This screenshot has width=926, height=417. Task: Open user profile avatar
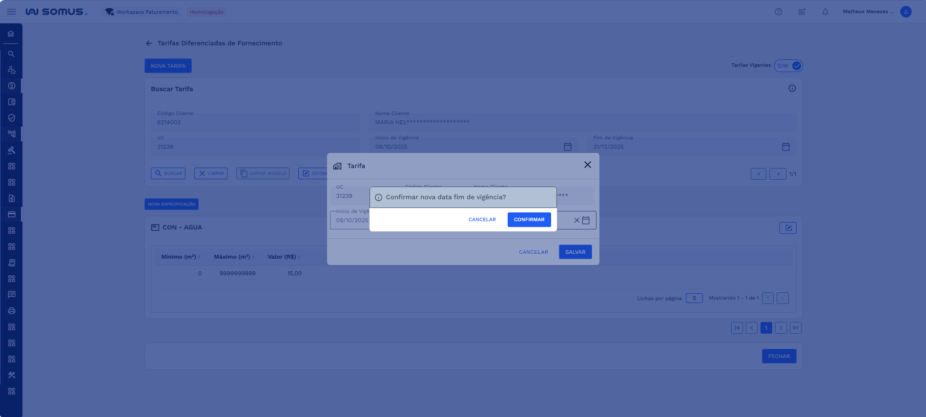pos(905,12)
